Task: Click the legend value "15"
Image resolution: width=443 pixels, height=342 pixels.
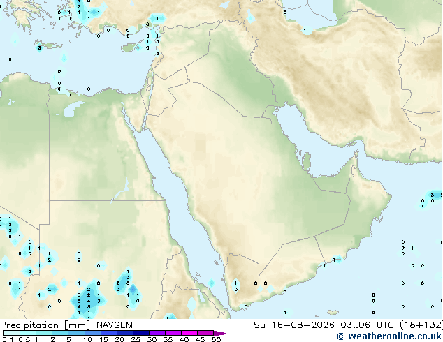Action: coord(103,339)
